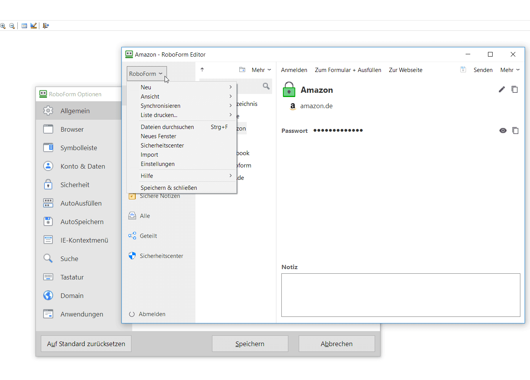Screen dimensions: 530x380
Task: Open Einstellungen from the menu
Action: pos(182,164)
